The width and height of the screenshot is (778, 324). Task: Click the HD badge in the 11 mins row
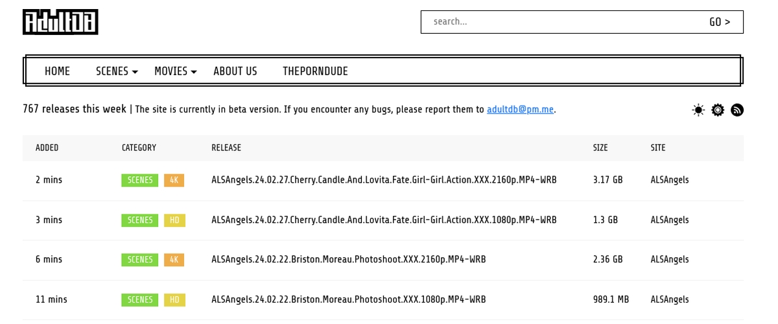click(x=174, y=300)
